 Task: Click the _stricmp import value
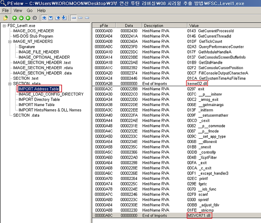[x=200, y=210]
